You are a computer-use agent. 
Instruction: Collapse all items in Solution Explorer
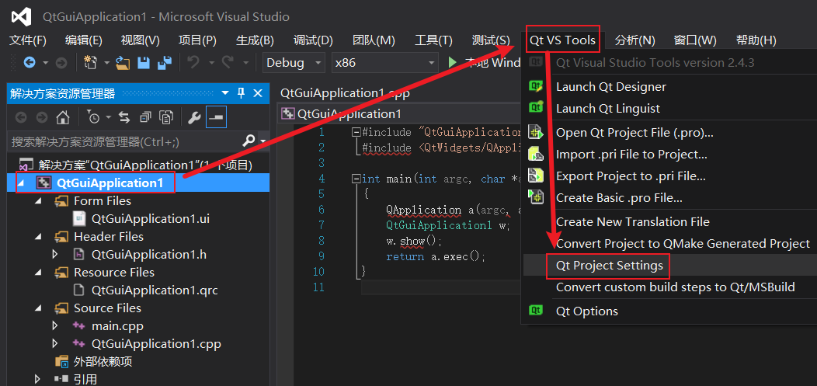pyautogui.click(x=145, y=117)
